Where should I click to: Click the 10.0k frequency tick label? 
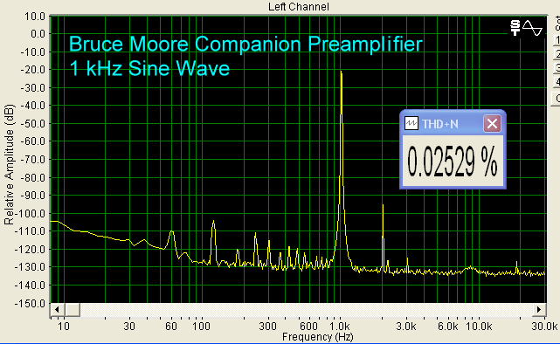point(479,327)
